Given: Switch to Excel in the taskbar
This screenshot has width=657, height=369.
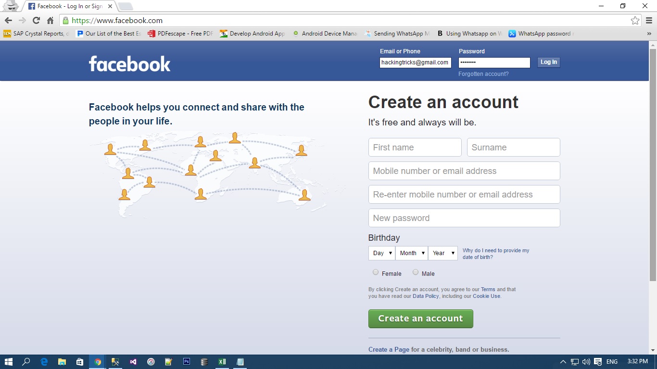Looking at the screenshot, I should click(x=222, y=362).
